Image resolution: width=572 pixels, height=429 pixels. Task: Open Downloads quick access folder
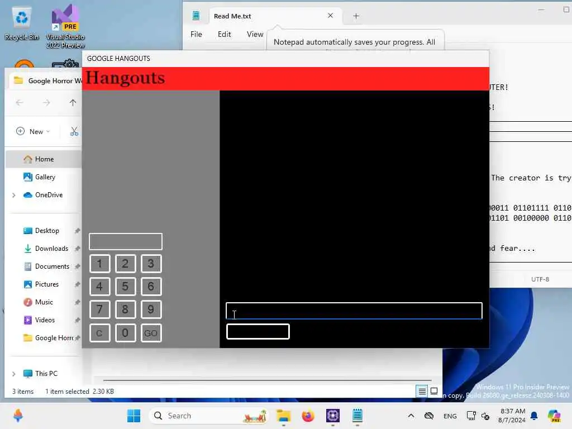(51, 249)
